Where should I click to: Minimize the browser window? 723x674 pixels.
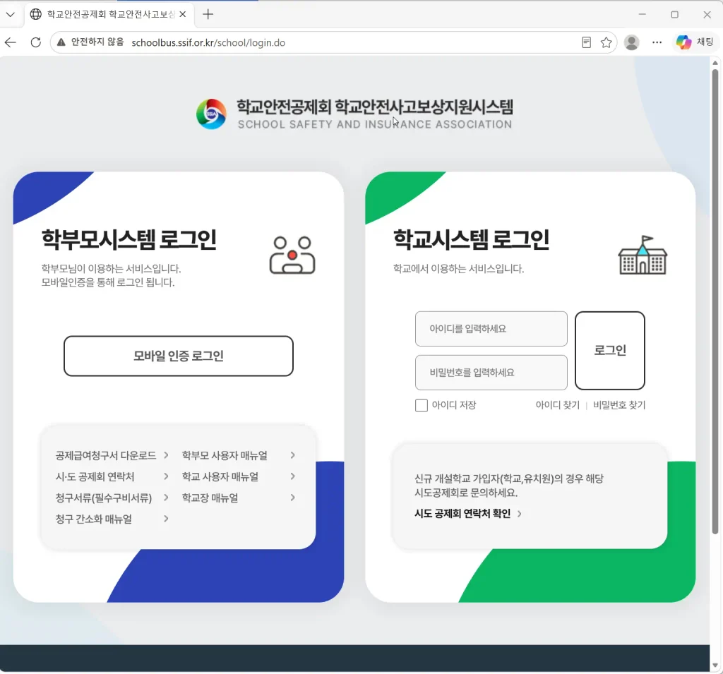pyautogui.click(x=642, y=14)
